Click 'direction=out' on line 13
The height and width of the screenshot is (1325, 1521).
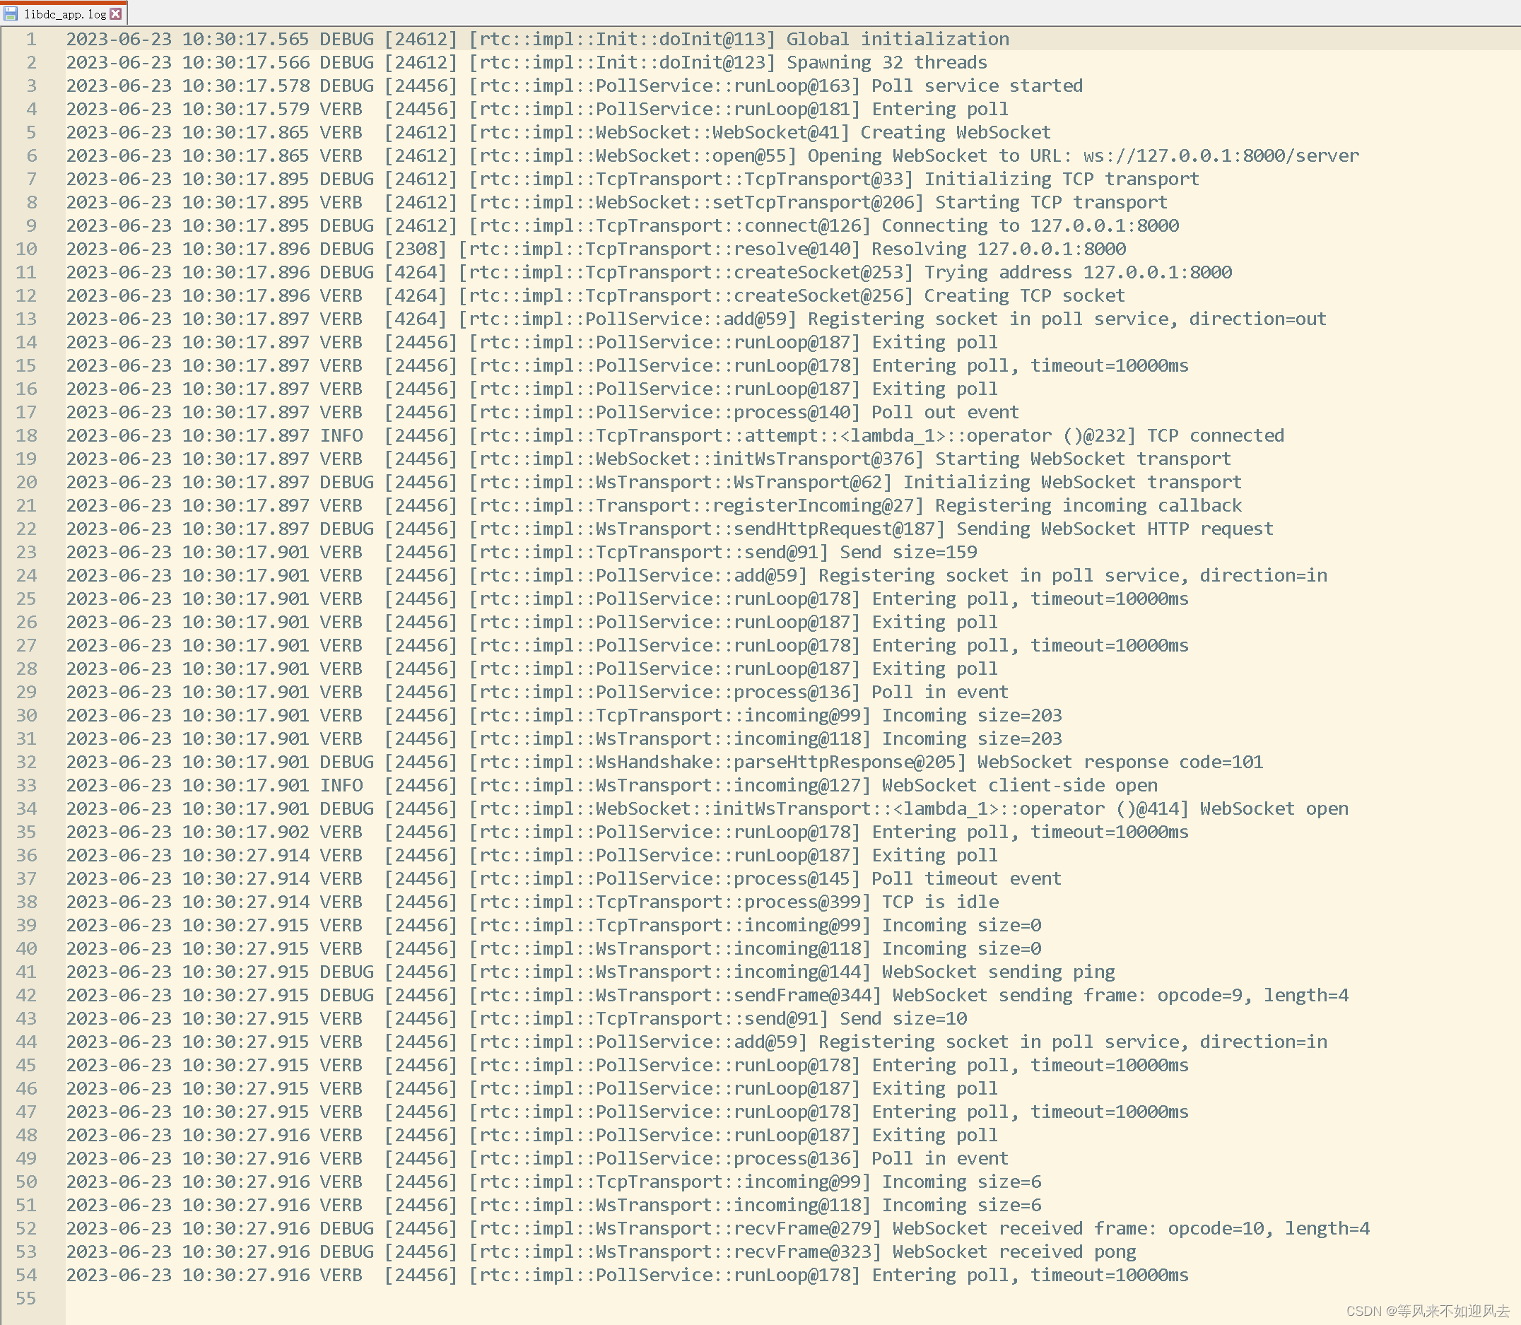pyautogui.click(x=1257, y=319)
